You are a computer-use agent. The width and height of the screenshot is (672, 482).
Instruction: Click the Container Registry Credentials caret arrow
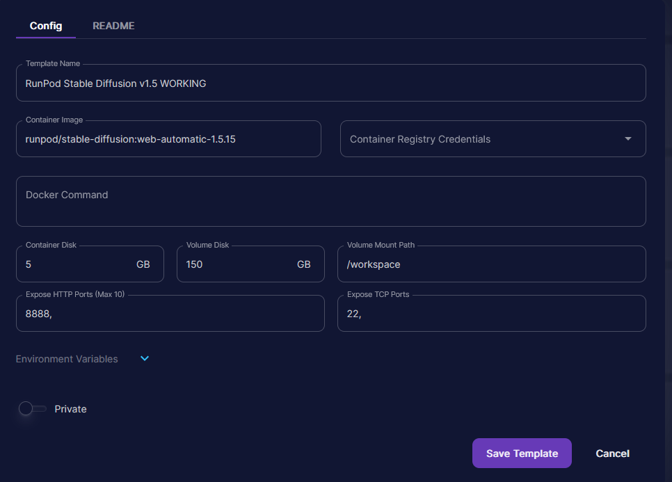point(628,139)
